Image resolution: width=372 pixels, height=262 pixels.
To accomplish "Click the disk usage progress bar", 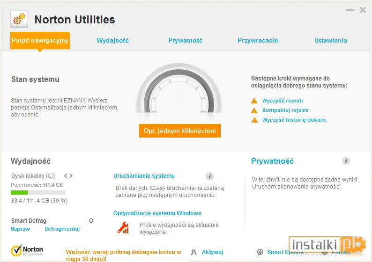I will [x=38, y=193].
